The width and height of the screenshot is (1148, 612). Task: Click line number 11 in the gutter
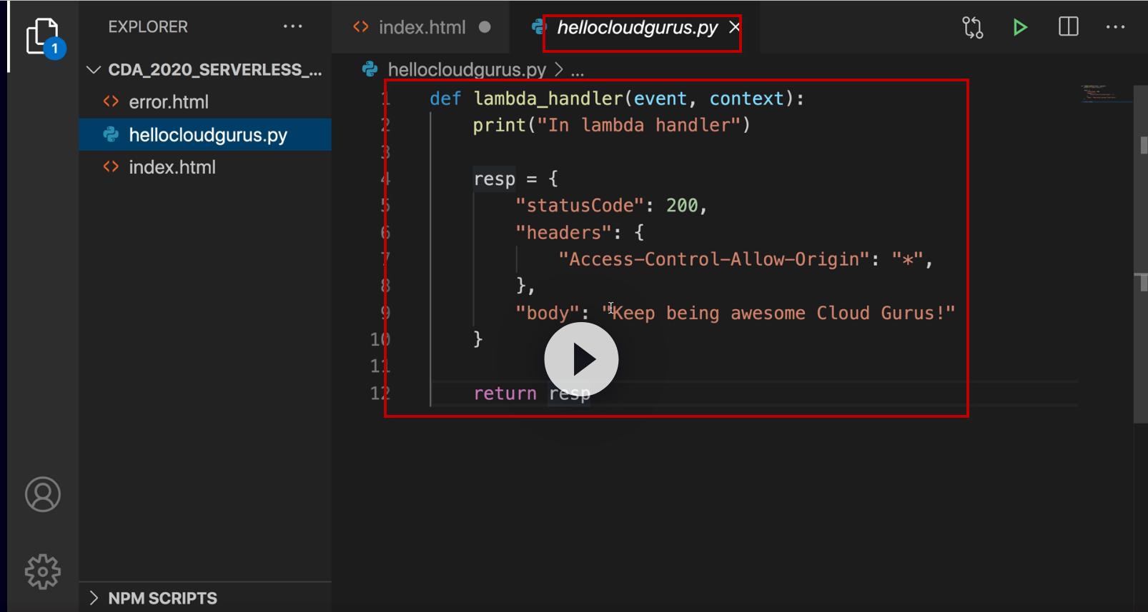(x=380, y=366)
